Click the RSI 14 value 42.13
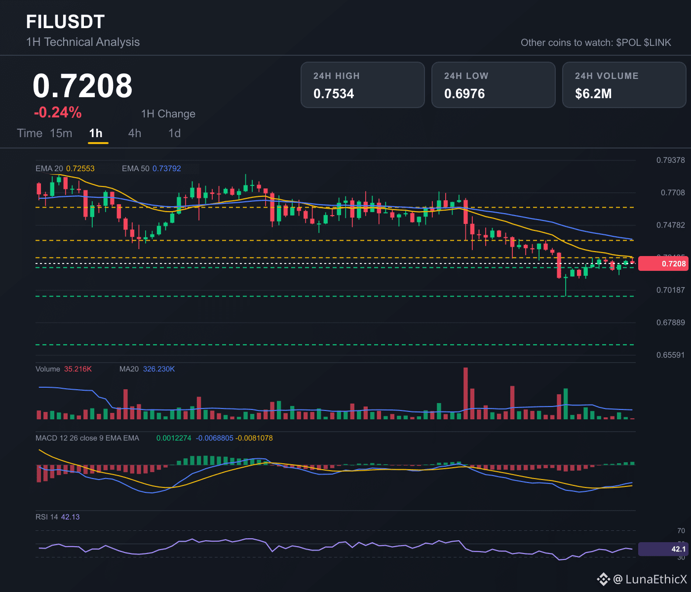This screenshot has height=592, width=691. pyautogui.click(x=71, y=517)
